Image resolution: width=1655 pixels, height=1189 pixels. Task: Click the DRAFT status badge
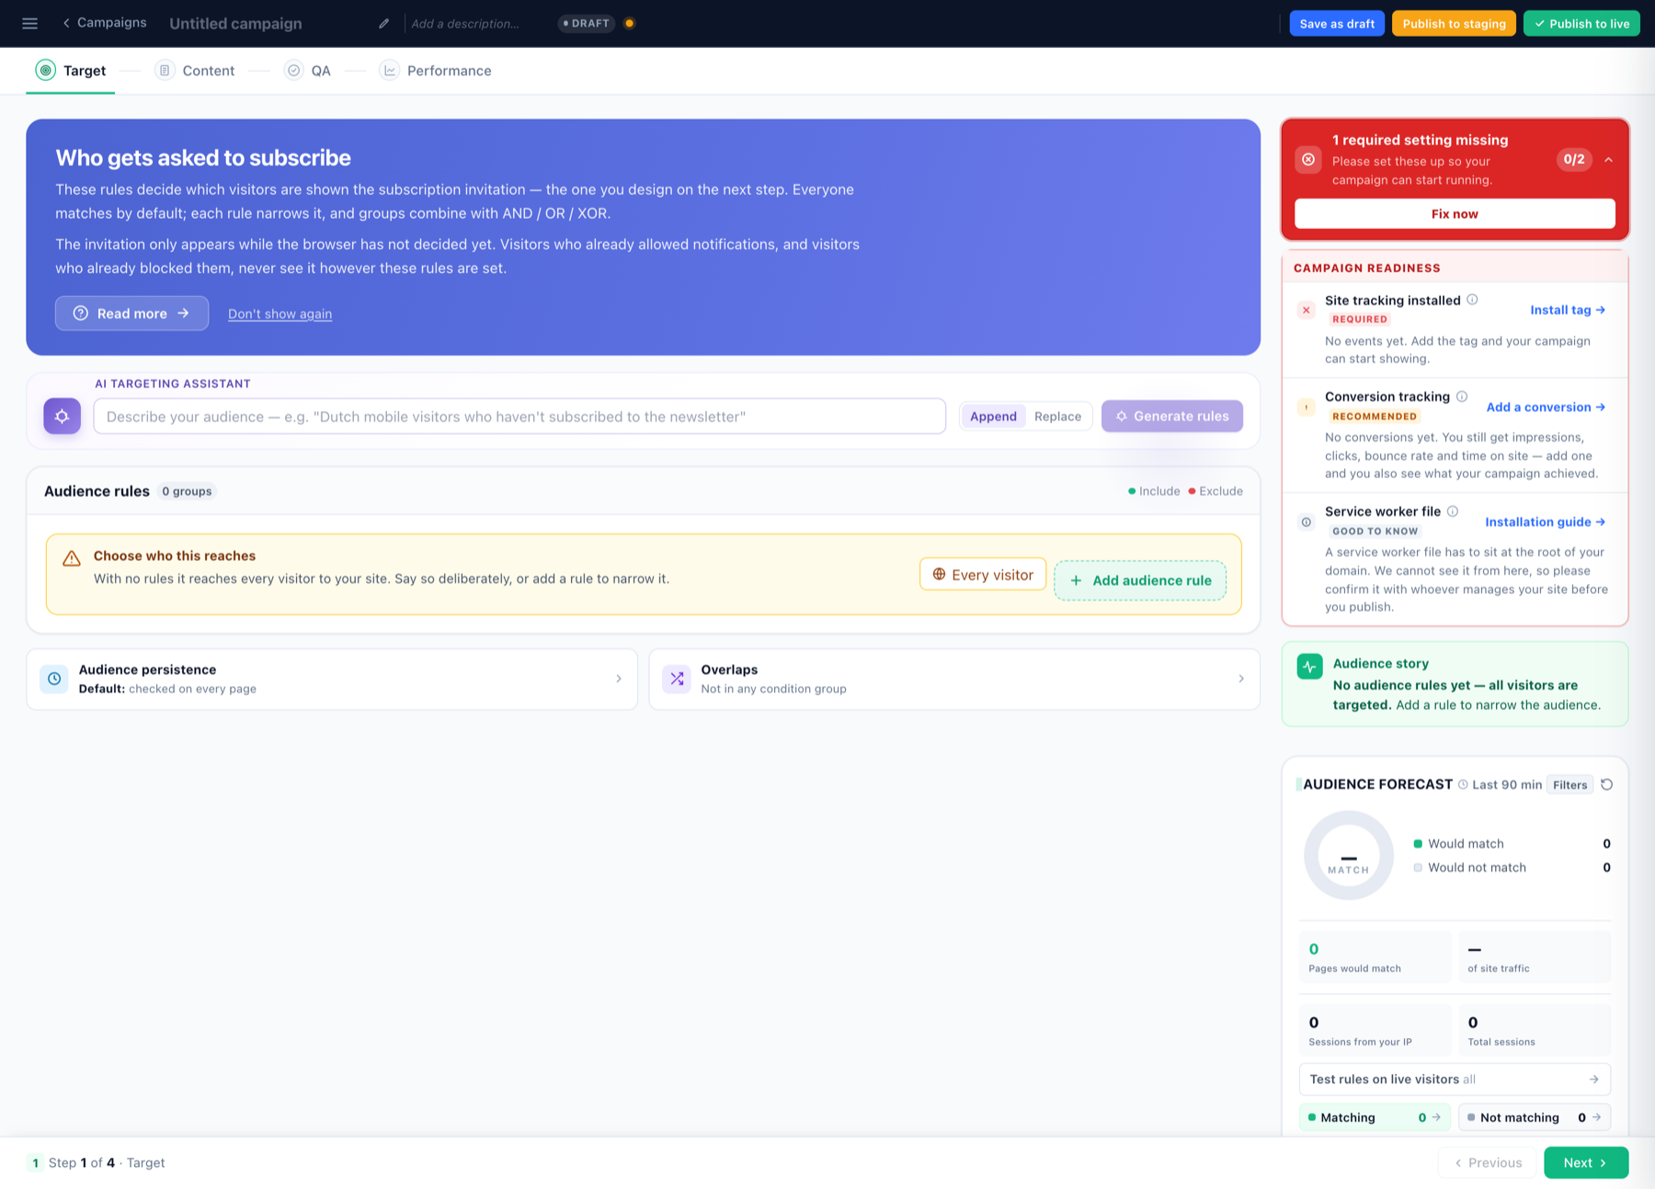click(587, 23)
